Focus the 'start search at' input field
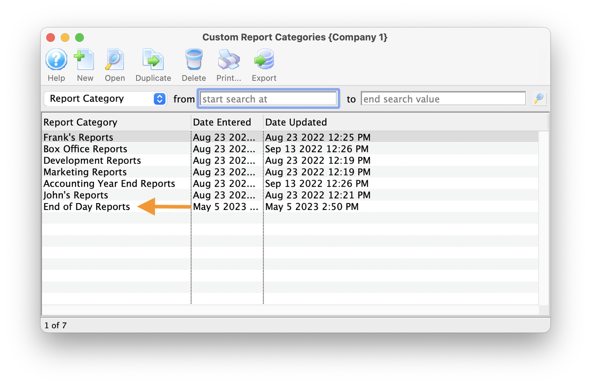591x386 pixels. tap(268, 99)
